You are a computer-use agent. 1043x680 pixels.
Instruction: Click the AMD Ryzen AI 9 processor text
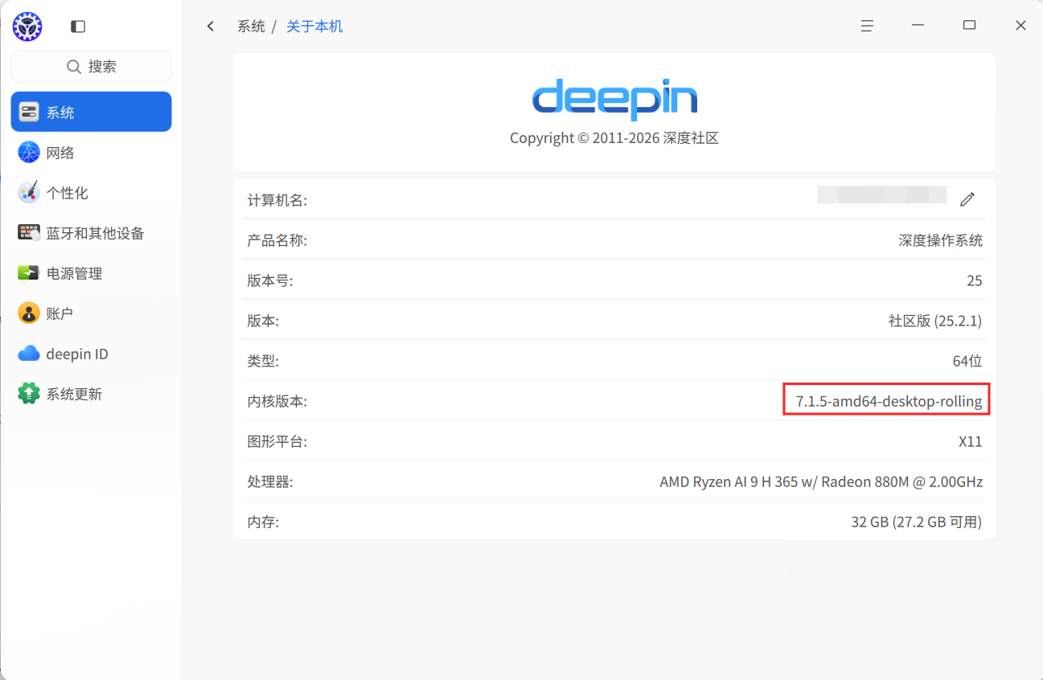tap(821, 481)
